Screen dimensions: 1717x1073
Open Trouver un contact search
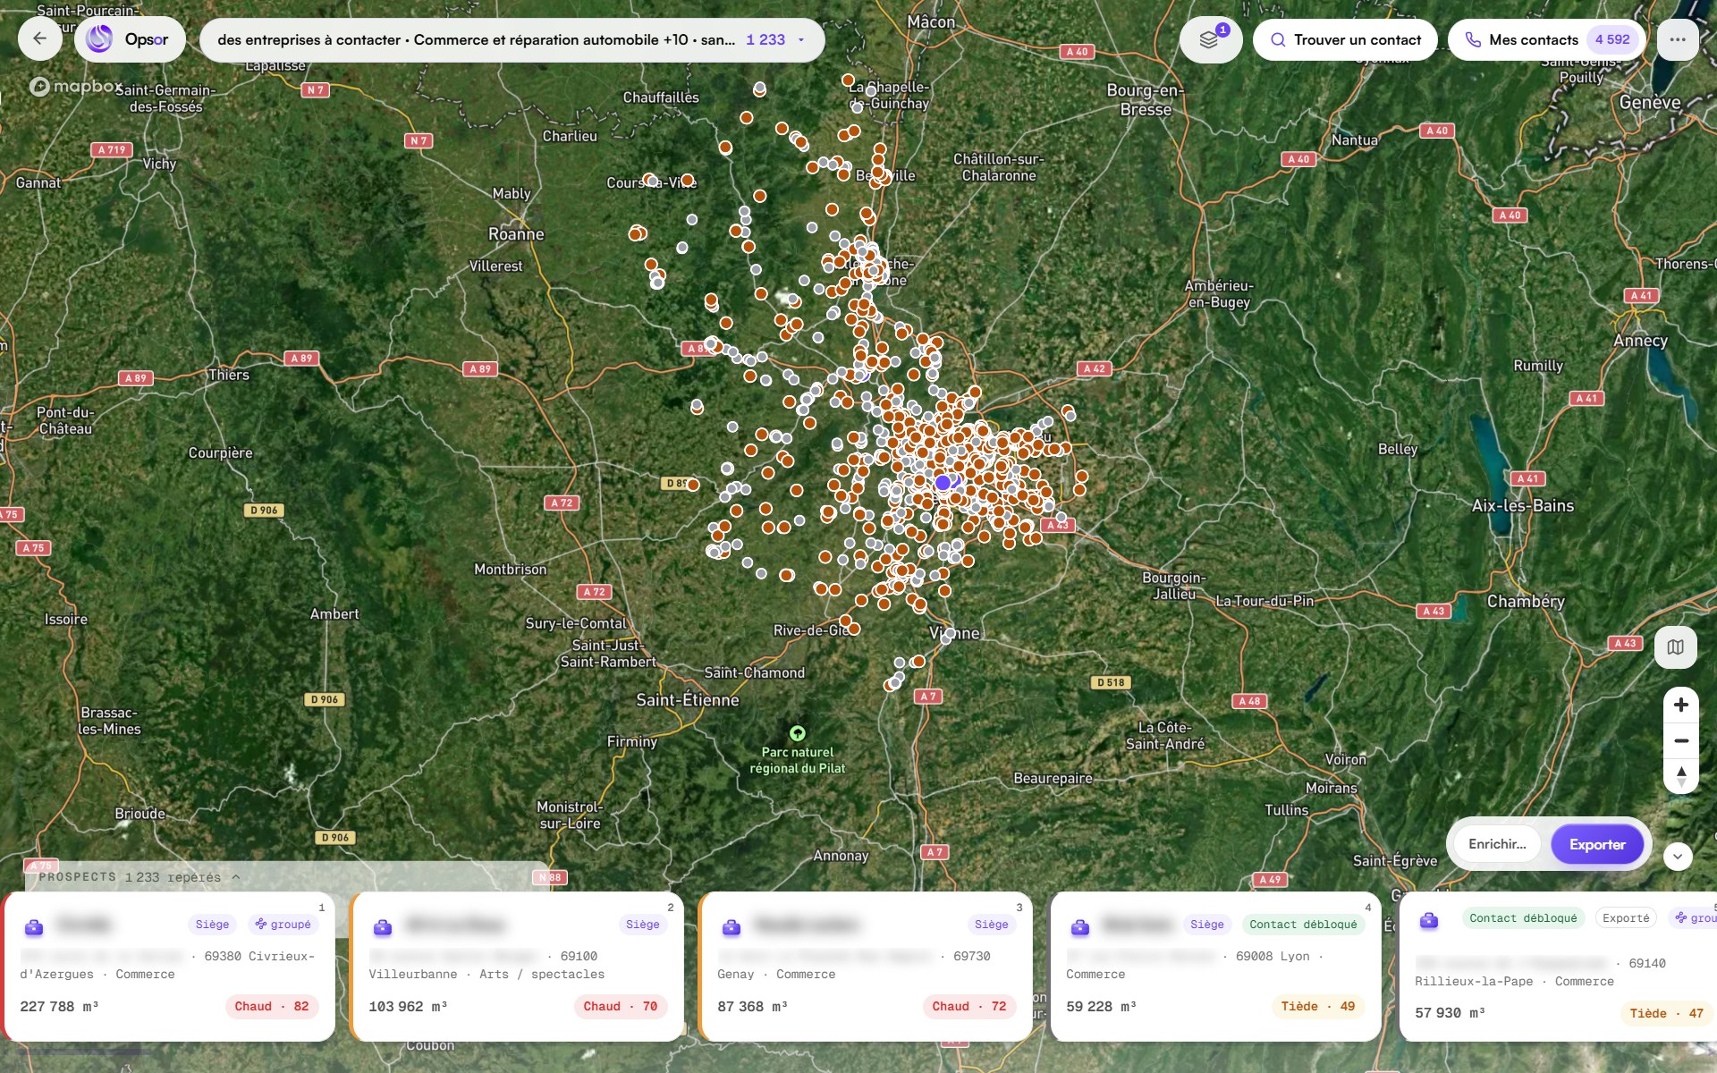(x=1345, y=39)
